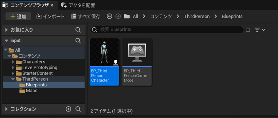The image size is (278, 118).
Task: Click the 追加 button
Action: 18,17
